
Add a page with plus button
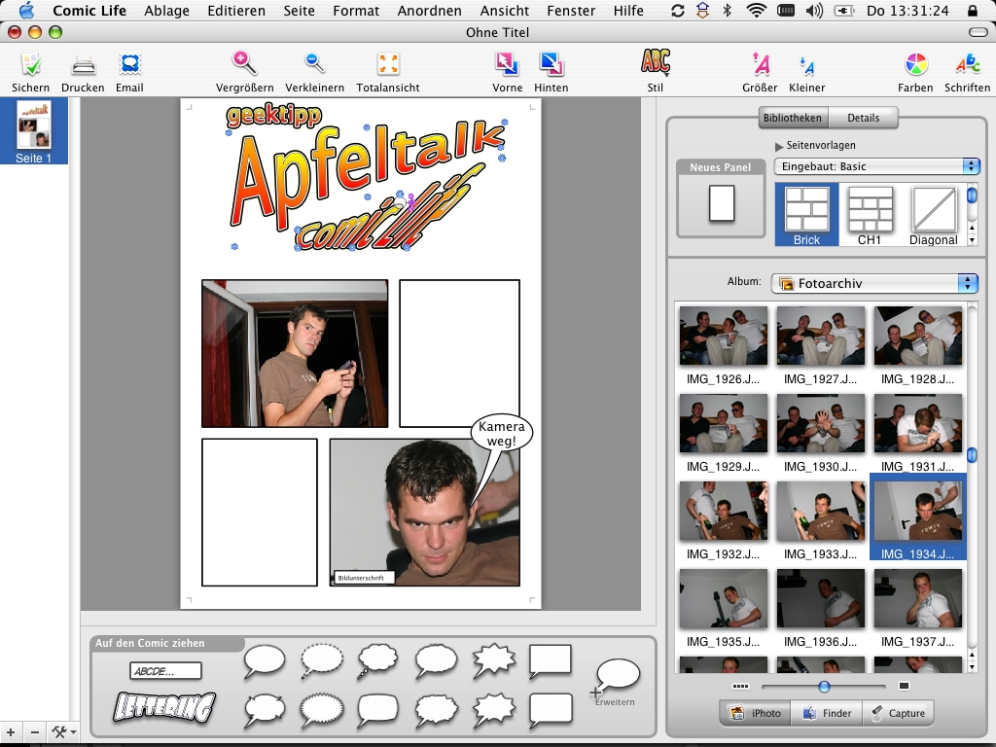[x=11, y=732]
